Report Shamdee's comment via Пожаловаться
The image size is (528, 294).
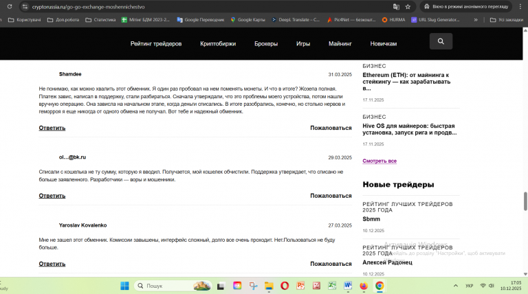coord(331,128)
